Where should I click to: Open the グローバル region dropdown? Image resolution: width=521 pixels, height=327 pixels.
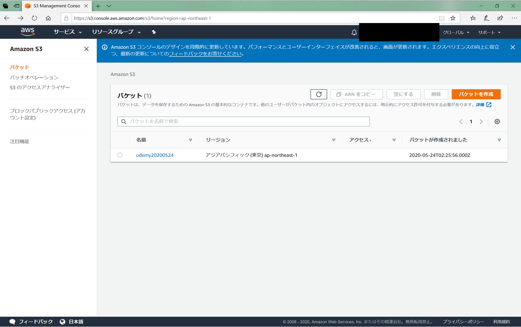pos(456,32)
